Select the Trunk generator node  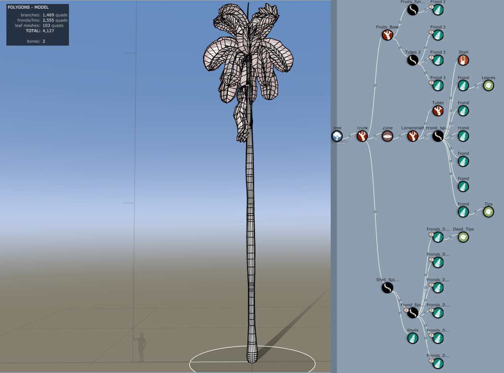pyautogui.click(x=362, y=136)
